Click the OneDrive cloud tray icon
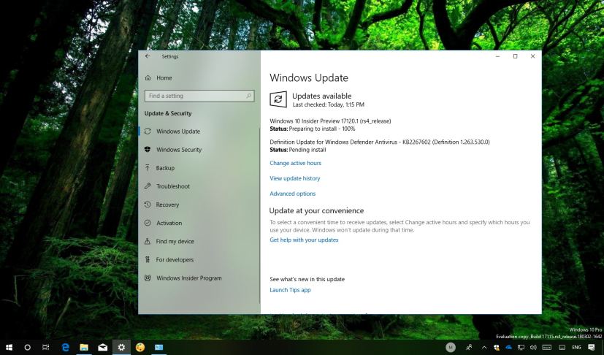Screen dimensions: 604x355 point(509,347)
